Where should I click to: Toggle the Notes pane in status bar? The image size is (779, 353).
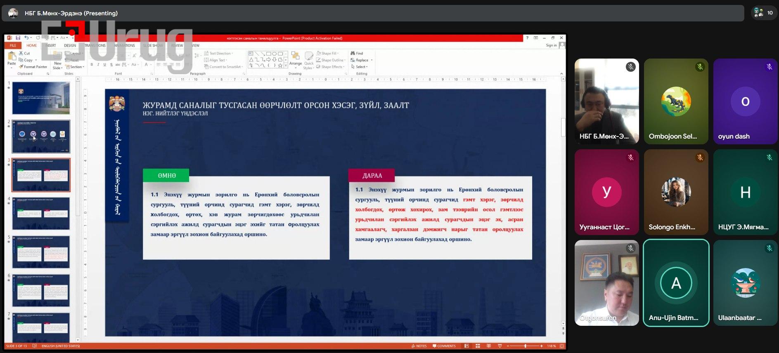419,346
